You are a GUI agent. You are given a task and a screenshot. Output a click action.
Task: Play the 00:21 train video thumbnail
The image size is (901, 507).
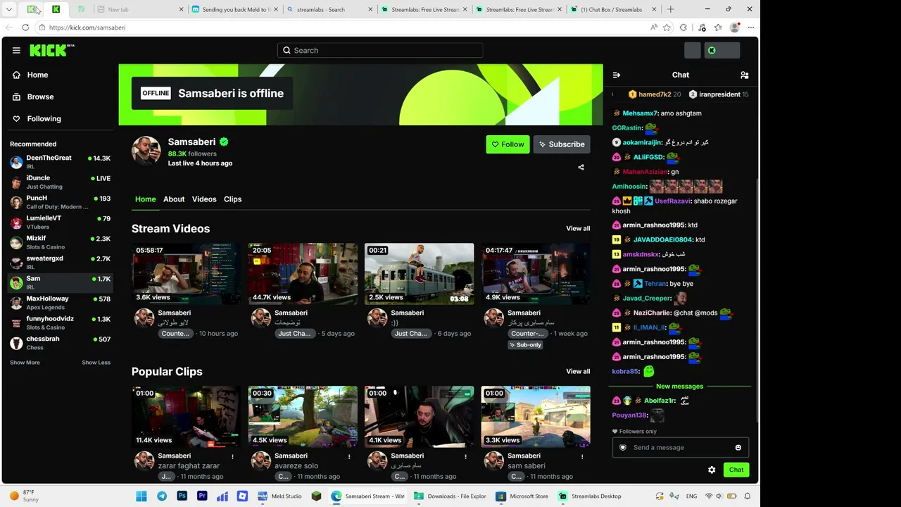pyautogui.click(x=420, y=274)
